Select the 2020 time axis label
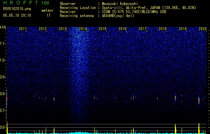This screenshot has width=210, height=134. pos(203,28)
